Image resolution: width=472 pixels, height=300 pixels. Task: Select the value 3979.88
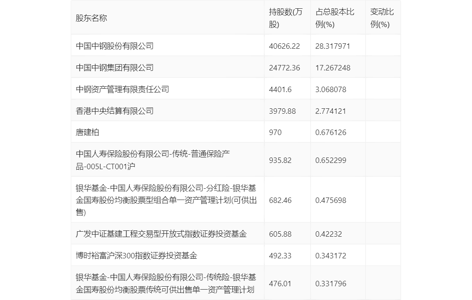(282, 111)
